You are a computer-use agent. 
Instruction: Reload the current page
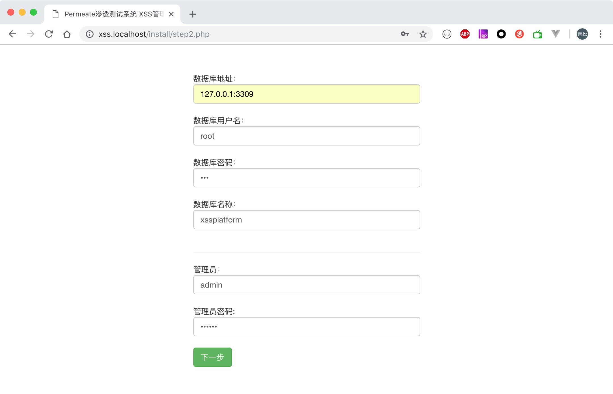[x=49, y=34]
